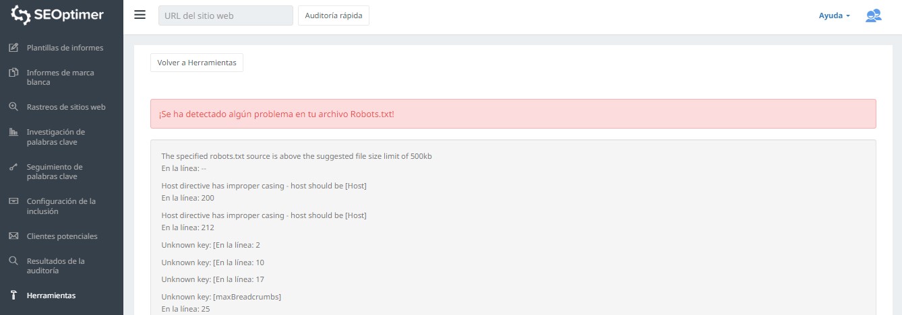Click the Rastreos de sitios web magnifier icon
This screenshot has height=315, width=902.
(x=13, y=107)
